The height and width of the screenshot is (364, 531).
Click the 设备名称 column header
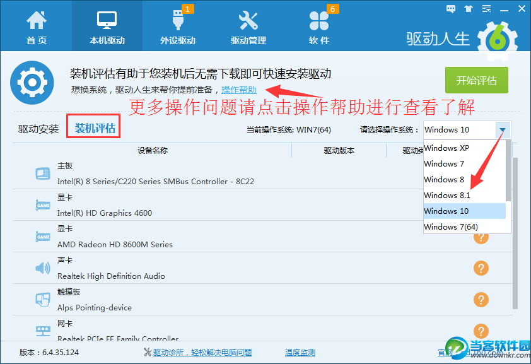click(153, 150)
